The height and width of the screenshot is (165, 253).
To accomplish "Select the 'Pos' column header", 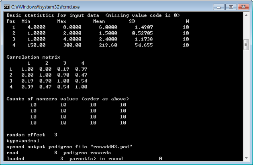I will [x=11, y=21].
